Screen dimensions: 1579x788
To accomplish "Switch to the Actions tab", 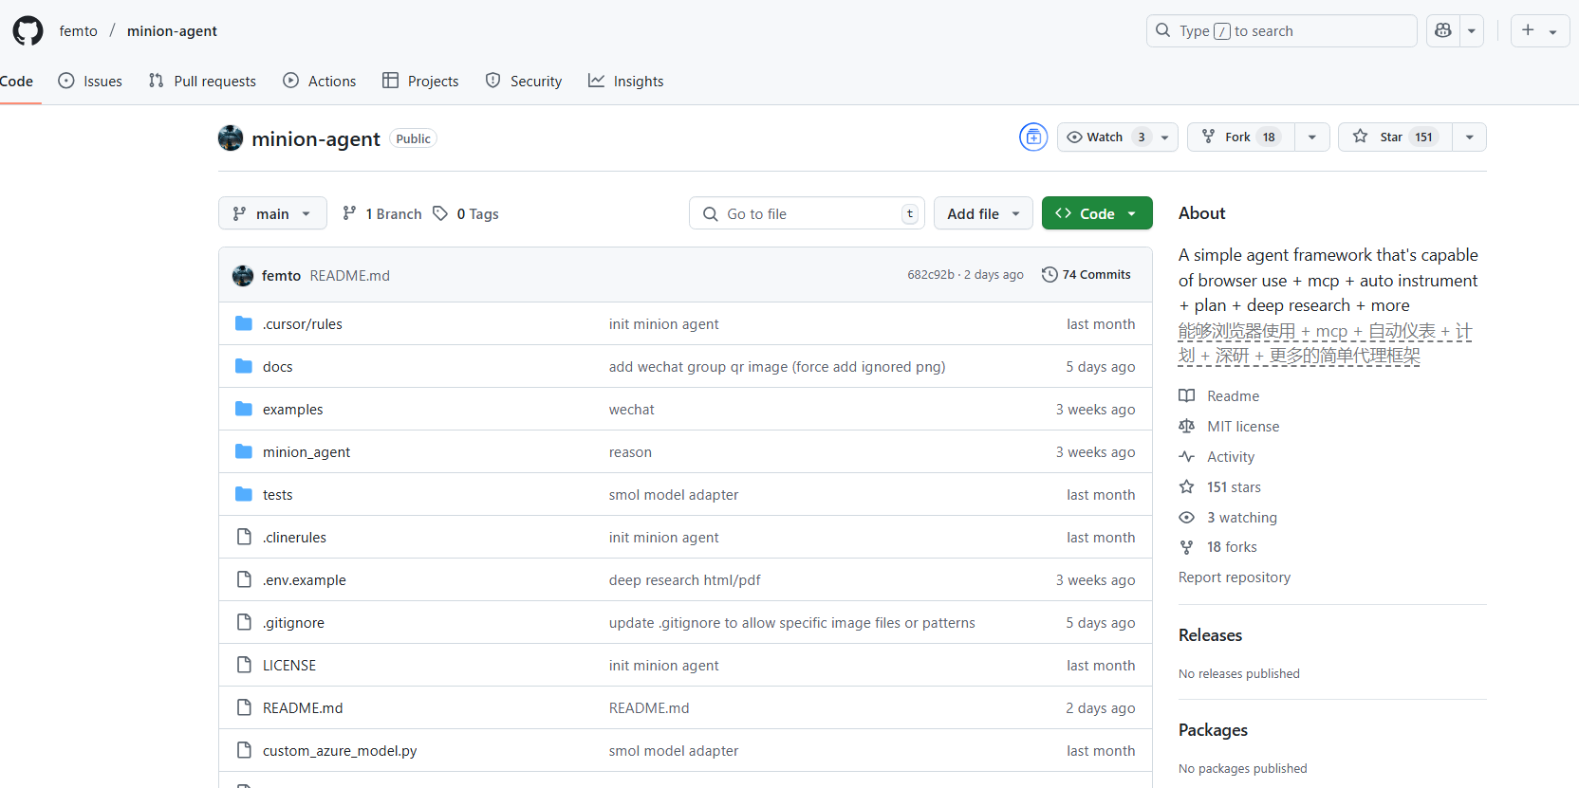I will coord(320,81).
